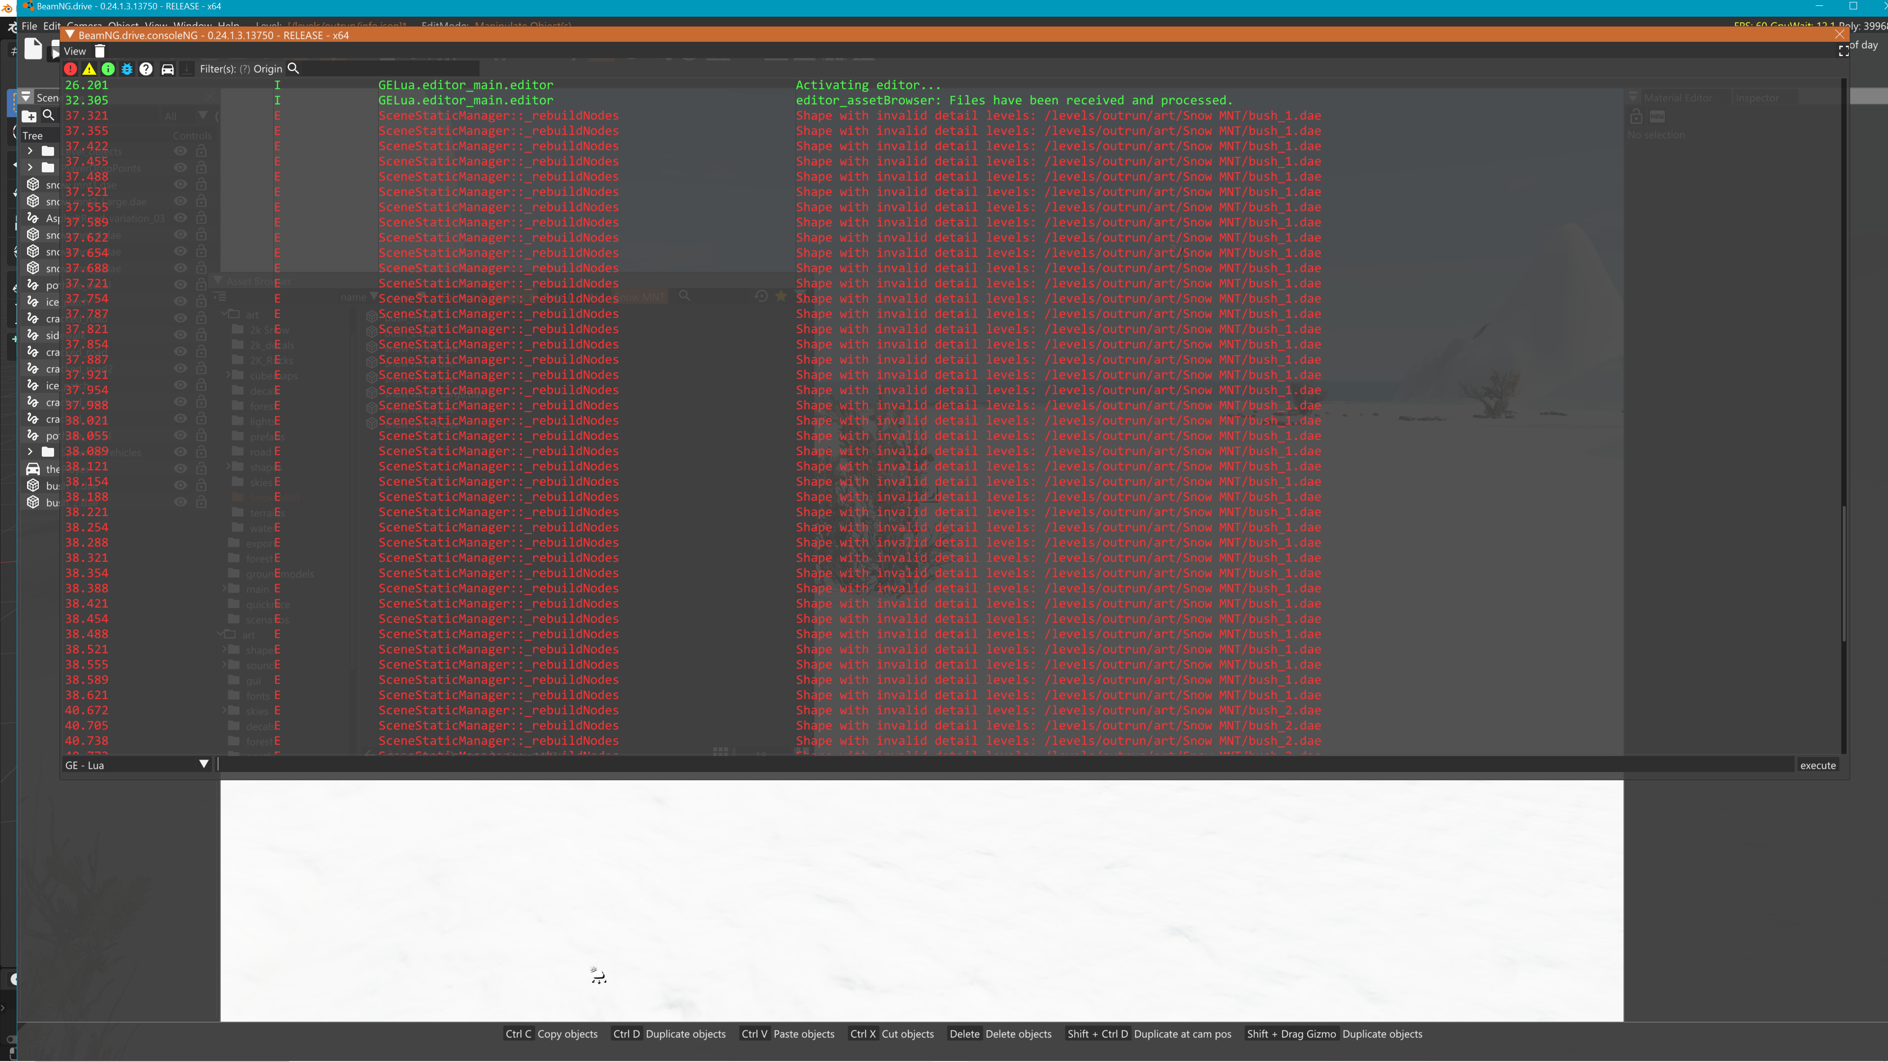Viewport: 1888px width, 1062px height.
Task: Toggle the auto-scroll down arrow icon
Action: pyautogui.click(x=187, y=69)
